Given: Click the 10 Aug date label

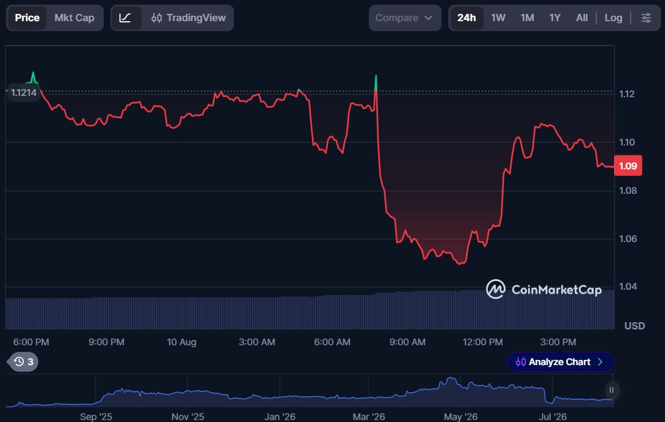Looking at the screenshot, I should (x=182, y=342).
